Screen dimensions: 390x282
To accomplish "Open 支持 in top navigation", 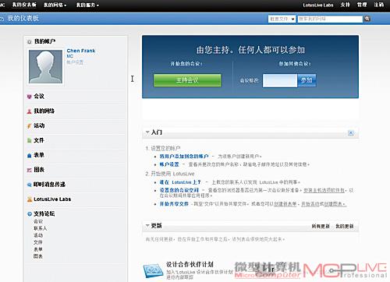I will 345,5.
